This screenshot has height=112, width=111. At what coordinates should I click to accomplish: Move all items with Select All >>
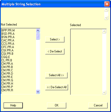56,75
